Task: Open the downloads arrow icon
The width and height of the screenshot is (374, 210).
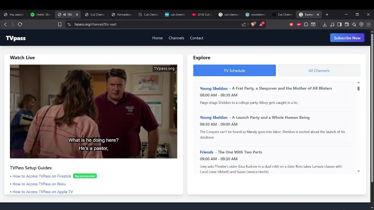Action: click(325, 24)
